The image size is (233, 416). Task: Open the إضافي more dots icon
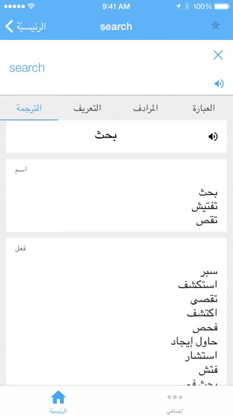coord(175,397)
